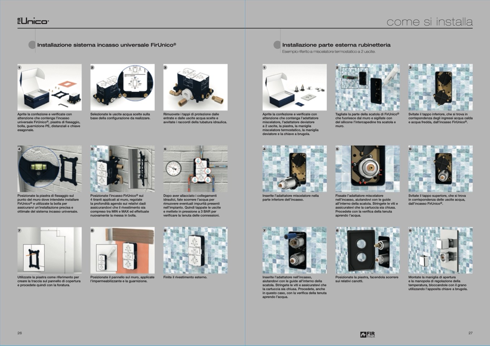Open the silicone sealing step image on right page

tap(367, 87)
